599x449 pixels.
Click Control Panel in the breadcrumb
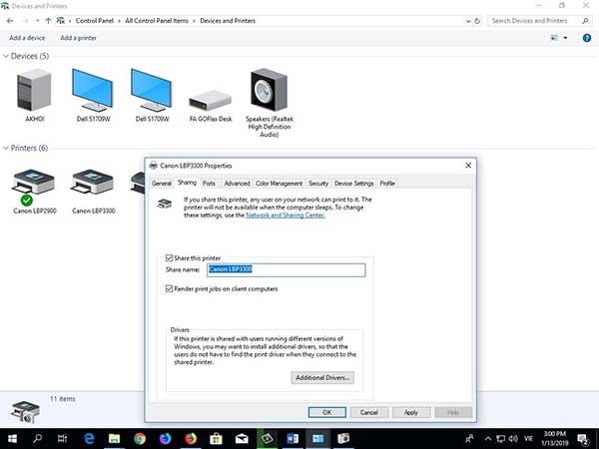tap(95, 21)
